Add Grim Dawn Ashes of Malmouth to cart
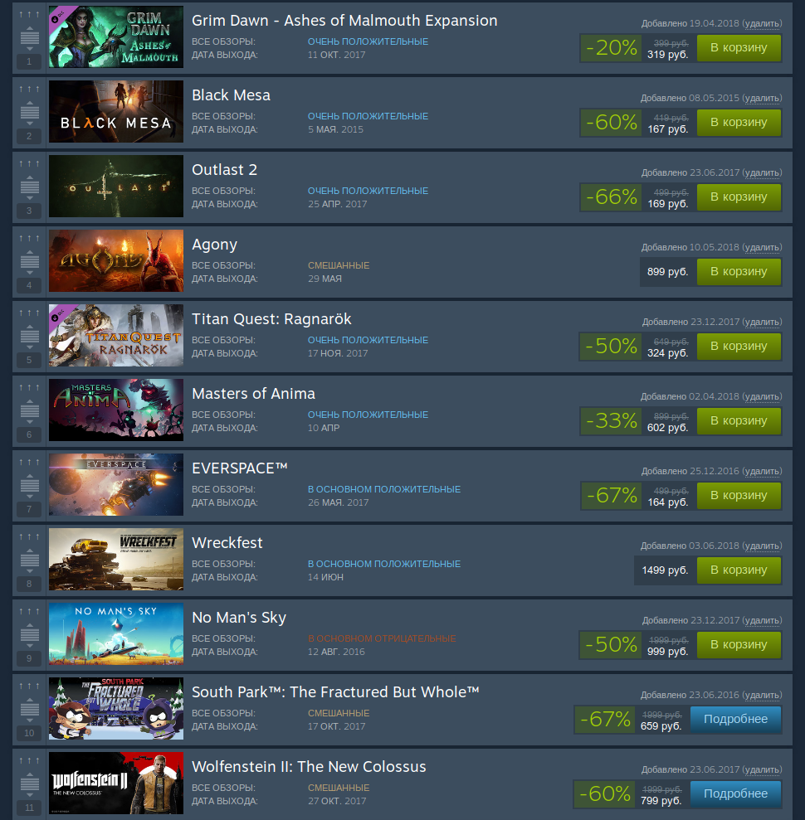Viewport: 805px width, 820px height. (739, 48)
